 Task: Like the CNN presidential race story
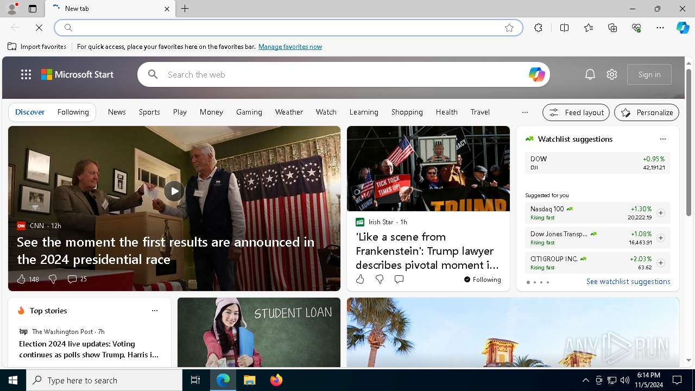point(21,279)
